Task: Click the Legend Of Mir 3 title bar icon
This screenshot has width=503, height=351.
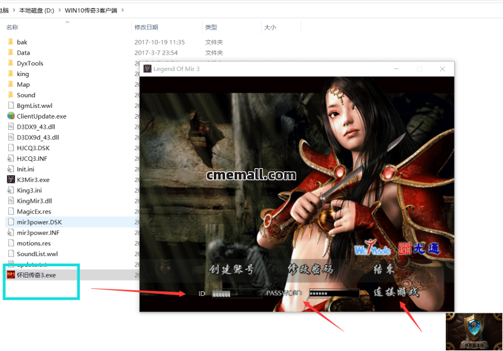Action: [147, 69]
